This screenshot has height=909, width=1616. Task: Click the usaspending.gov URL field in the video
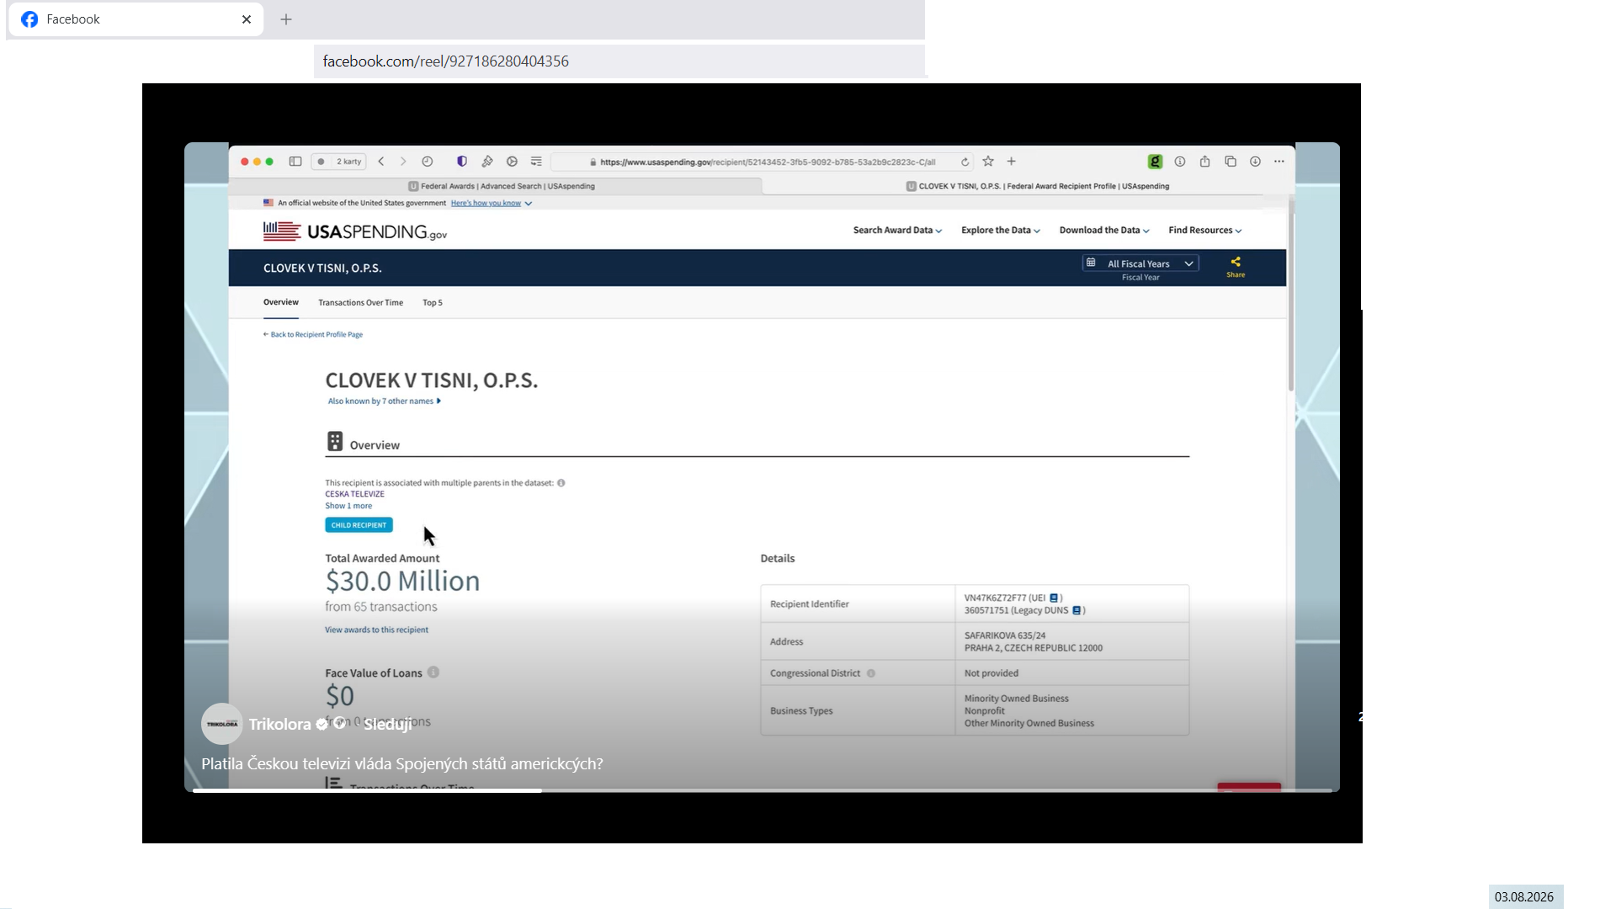[x=763, y=162]
